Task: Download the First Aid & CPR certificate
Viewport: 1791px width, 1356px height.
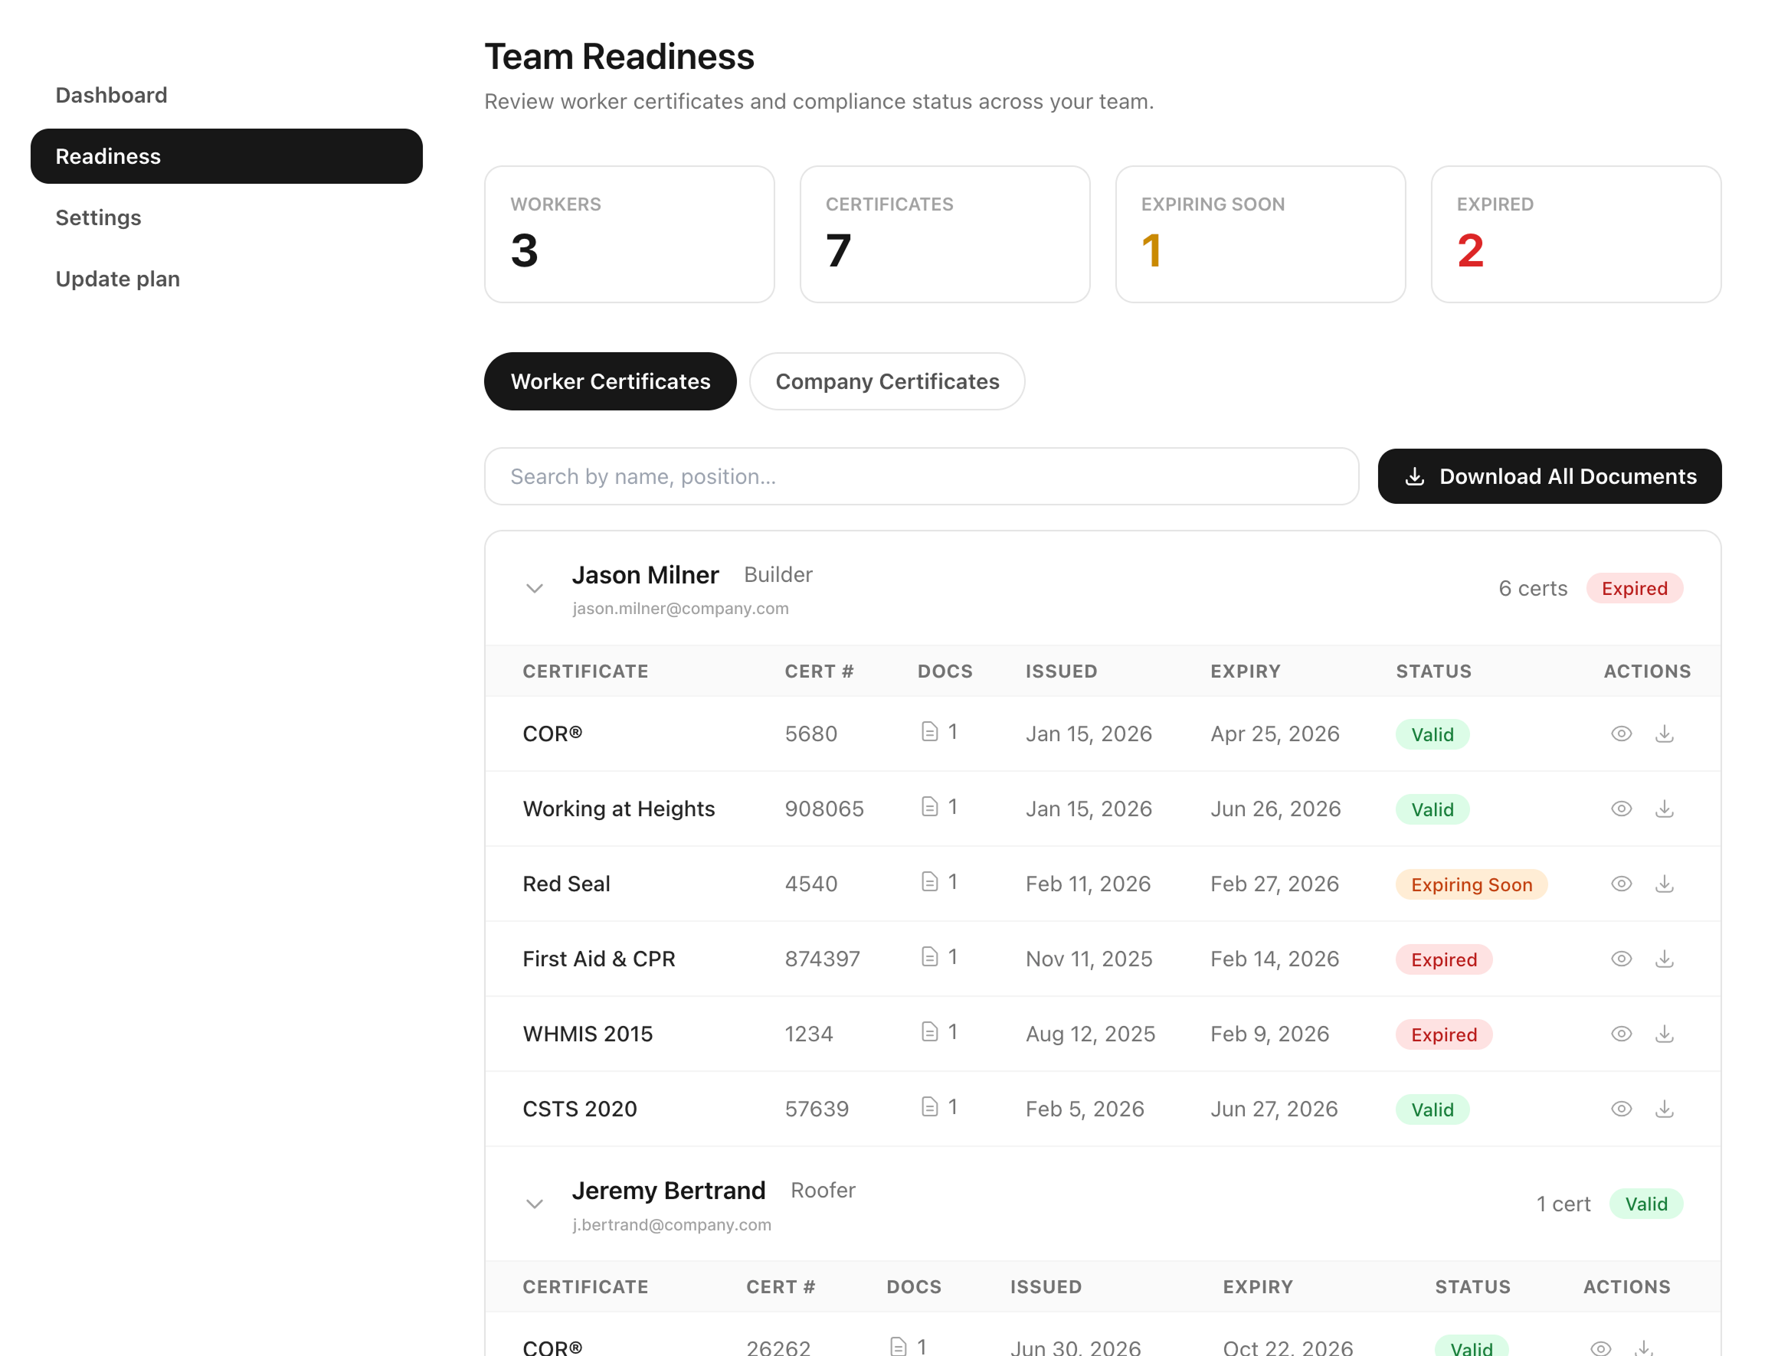Action: (1665, 959)
